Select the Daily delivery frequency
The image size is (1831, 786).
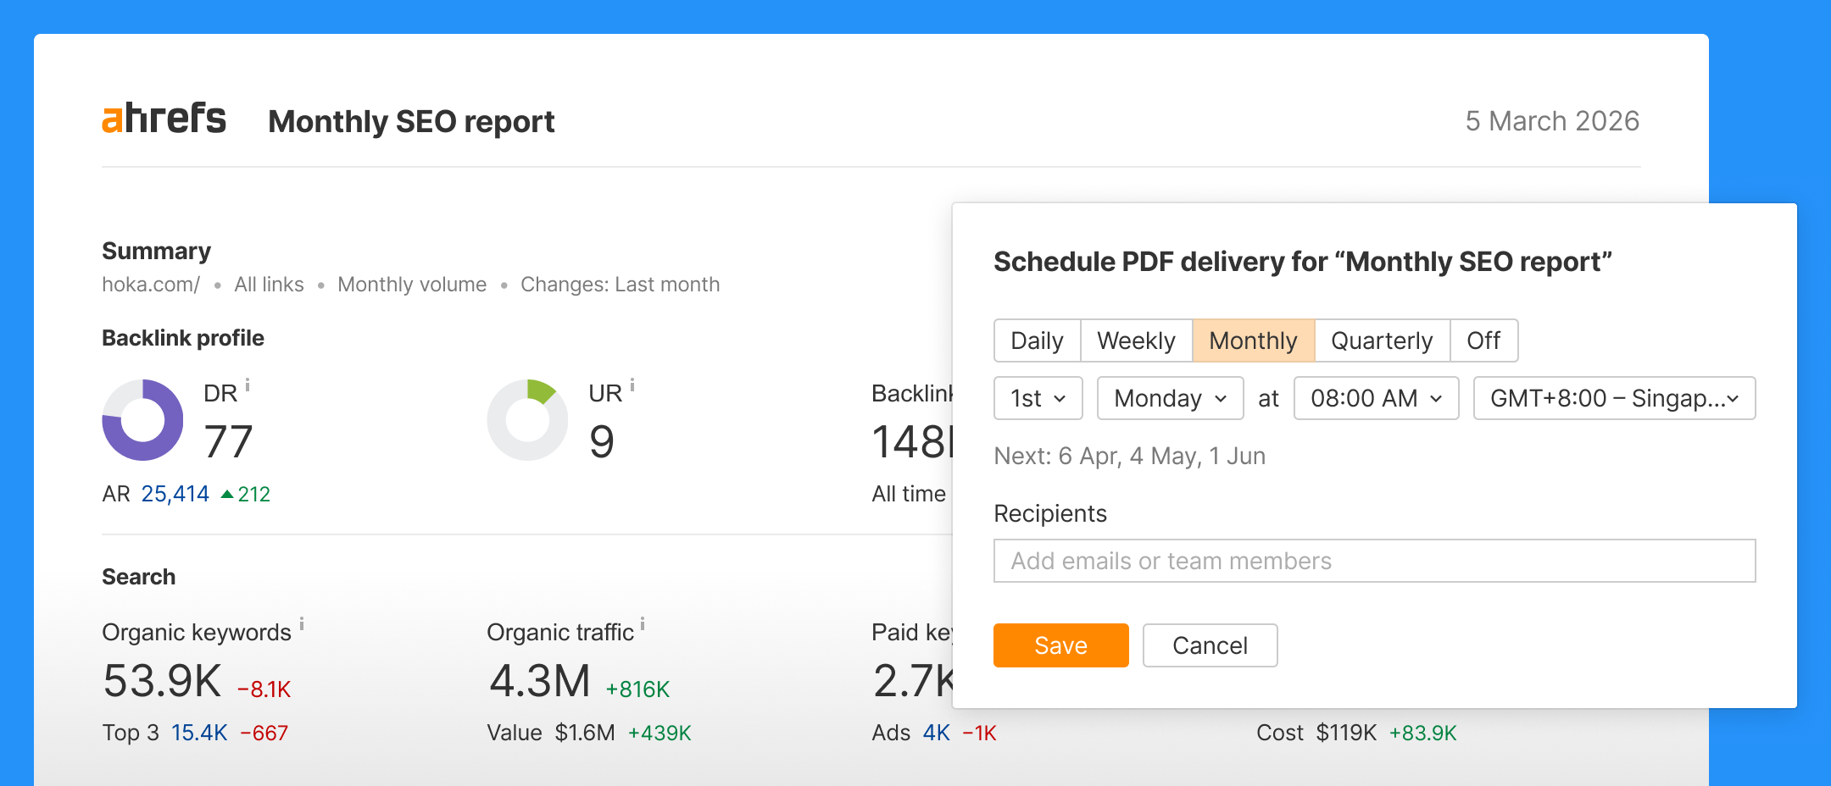(x=1037, y=340)
